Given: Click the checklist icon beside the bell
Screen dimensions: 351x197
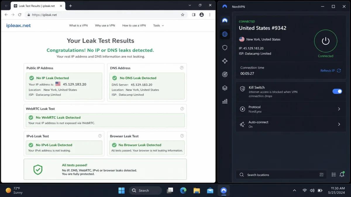Looking at the screenshot, I should [x=333, y=175].
